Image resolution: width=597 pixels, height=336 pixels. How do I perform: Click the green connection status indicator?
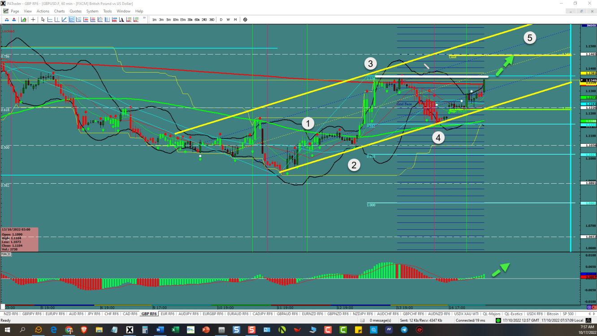(x=498, y=320)
